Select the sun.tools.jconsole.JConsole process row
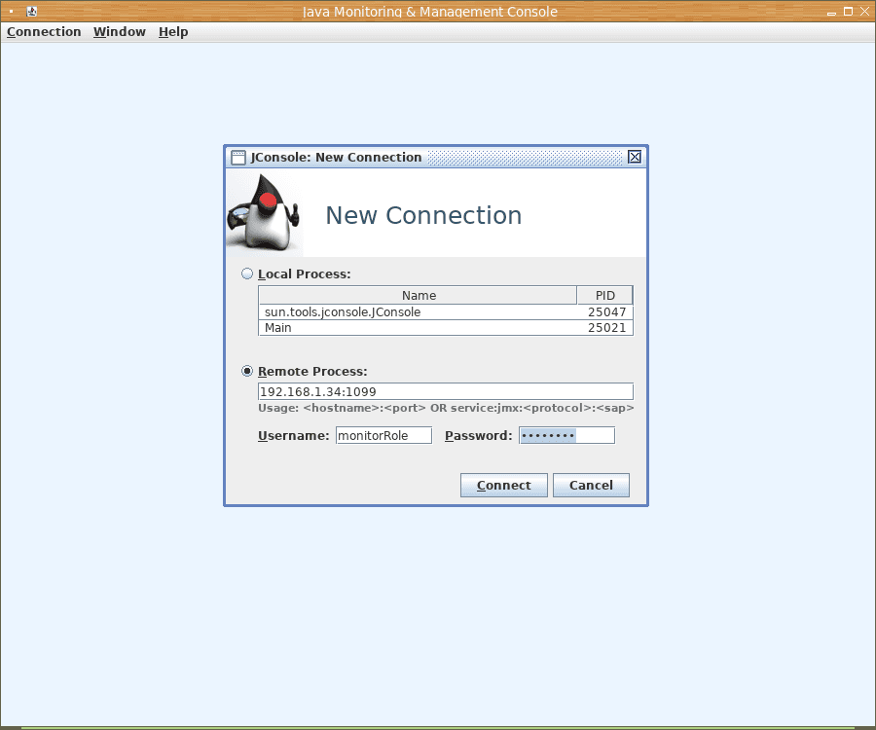The image size is (876, 730). [x=445, y=311]
